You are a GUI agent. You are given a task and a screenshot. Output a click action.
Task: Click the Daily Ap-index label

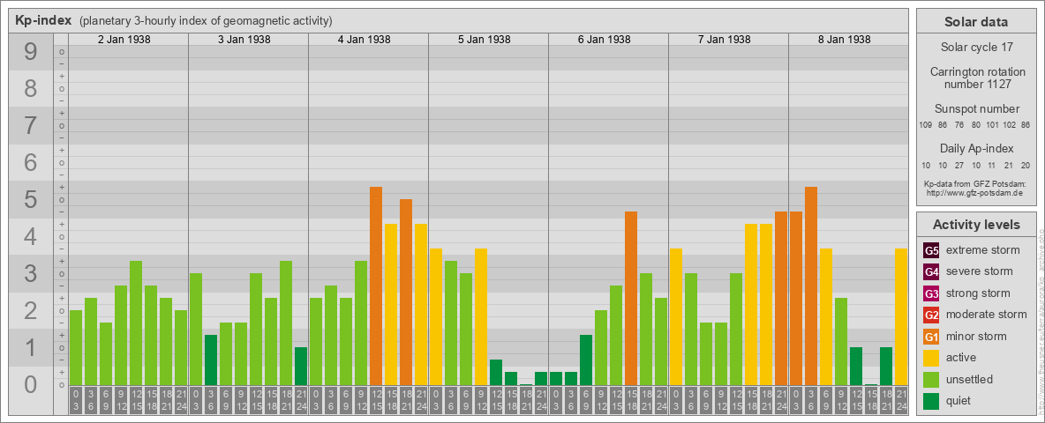coord(976,148)
